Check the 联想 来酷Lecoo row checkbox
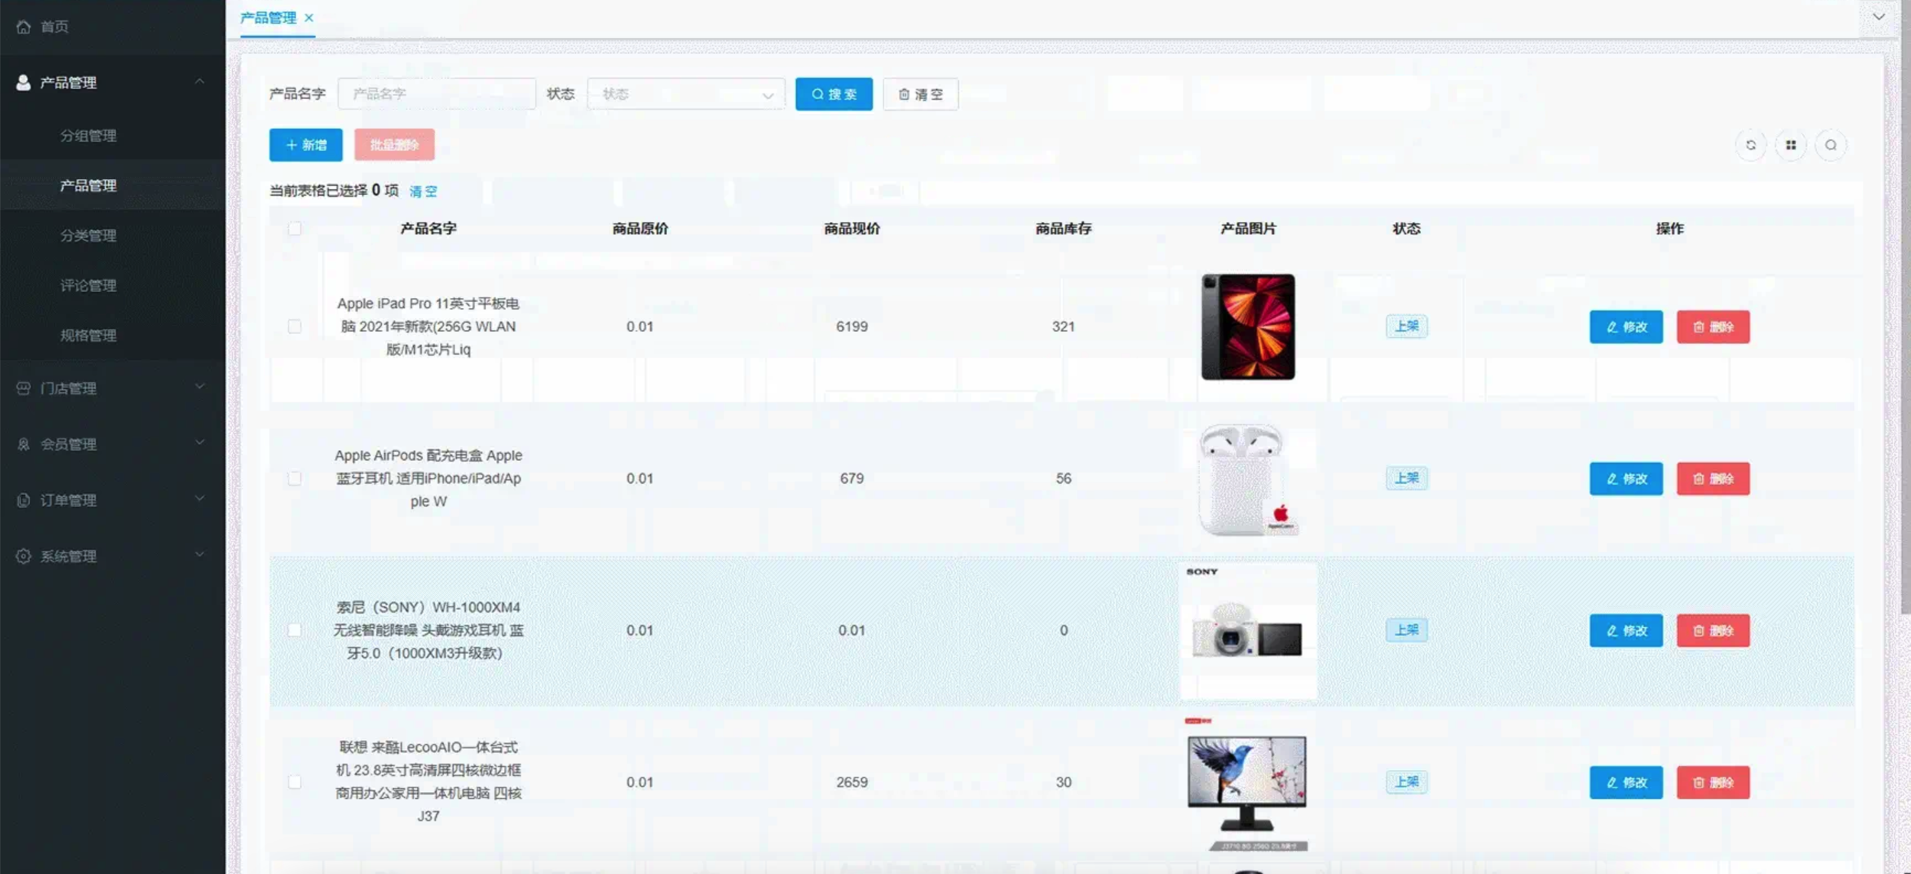Image resolution: width=1911 pixels, height=874 pixels. (295, 782)
